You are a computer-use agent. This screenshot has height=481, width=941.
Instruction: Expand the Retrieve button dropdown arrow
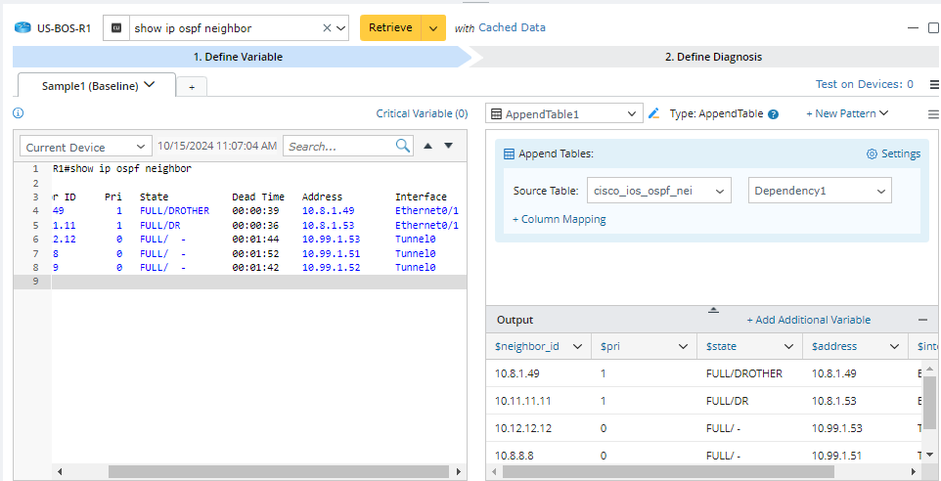433,28
